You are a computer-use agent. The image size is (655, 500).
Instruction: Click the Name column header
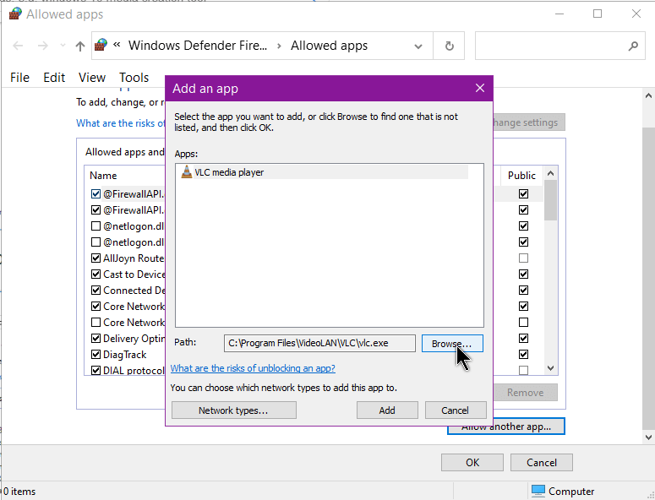click(x=103, y=176)
